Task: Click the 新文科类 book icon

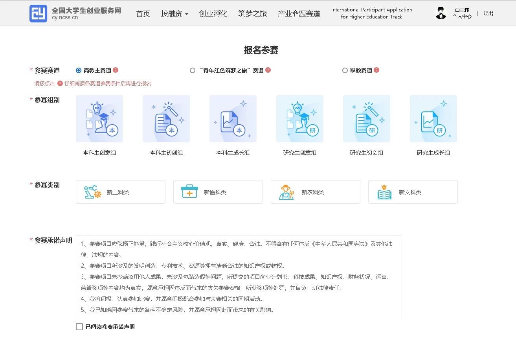Action: pyautogui.click(x=384, y=192)
